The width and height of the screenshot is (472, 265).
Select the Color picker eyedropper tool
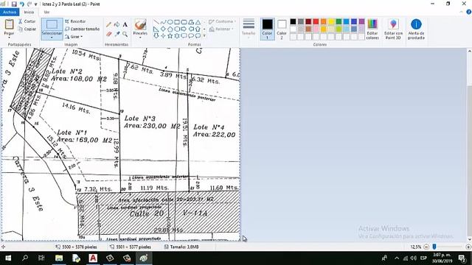coord(117,34)
